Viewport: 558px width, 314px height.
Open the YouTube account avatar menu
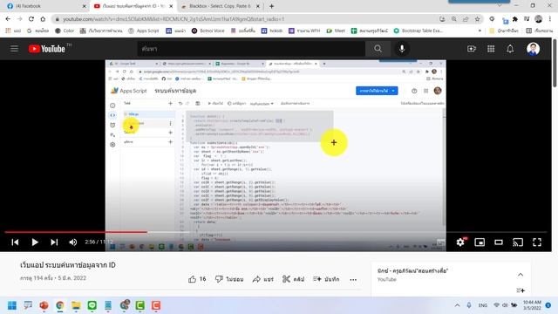click(x=533, y=49)
